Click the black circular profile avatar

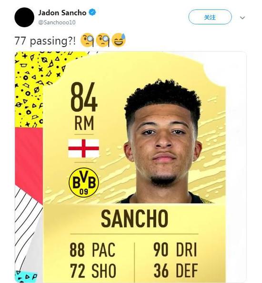pyautogui.click(x=24, y=17)
